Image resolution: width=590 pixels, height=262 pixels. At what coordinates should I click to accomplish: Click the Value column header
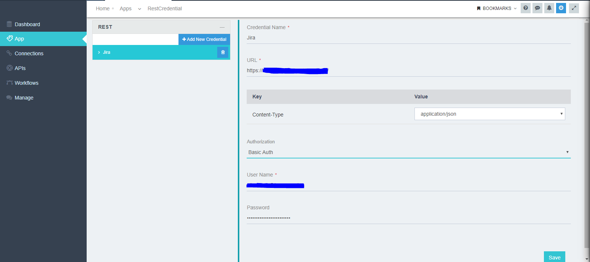coord(421,97)
